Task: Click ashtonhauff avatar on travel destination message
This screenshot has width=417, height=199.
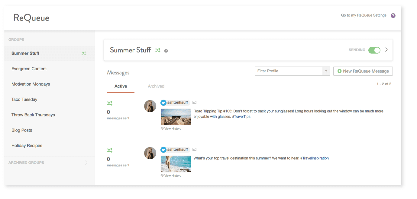Action: 150,153
